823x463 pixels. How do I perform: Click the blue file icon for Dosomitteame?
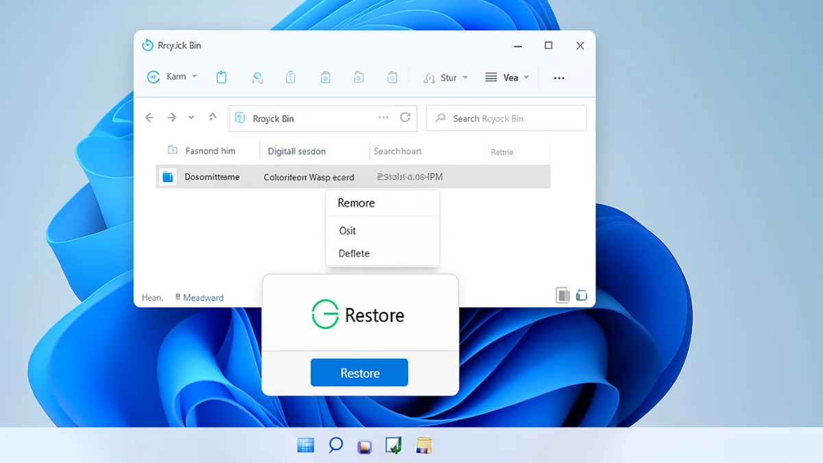coord(168,177)
